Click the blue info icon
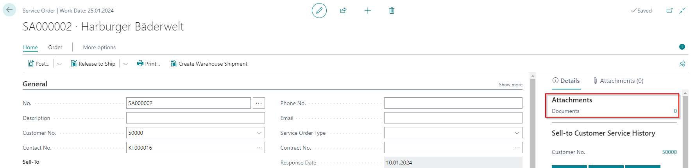 [x=682, y=47]
